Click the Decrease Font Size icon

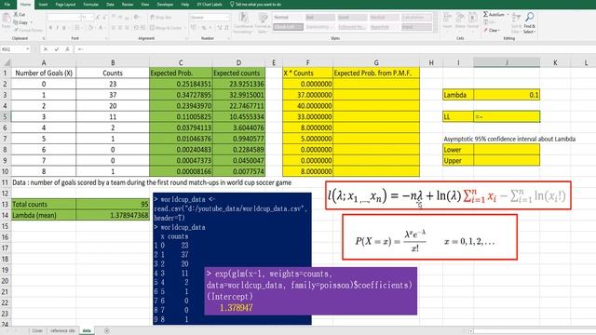104,17
